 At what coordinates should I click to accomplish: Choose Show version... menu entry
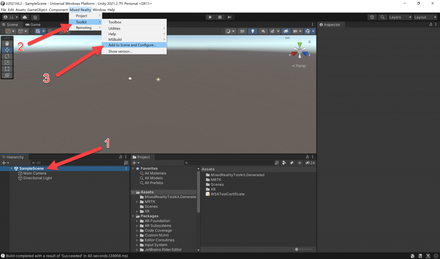[134, 51]
